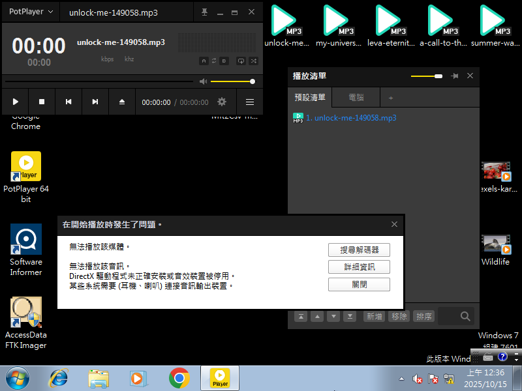
Task: Show hidden system tray icons
Action: click(401, 378)
